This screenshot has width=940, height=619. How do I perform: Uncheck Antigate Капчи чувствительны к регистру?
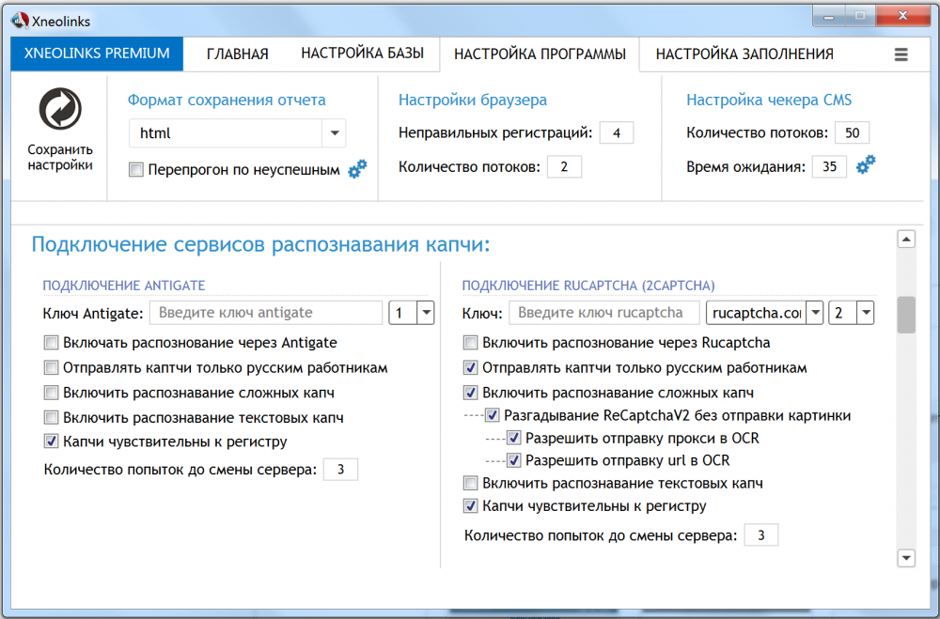click(x=51, y=441)
